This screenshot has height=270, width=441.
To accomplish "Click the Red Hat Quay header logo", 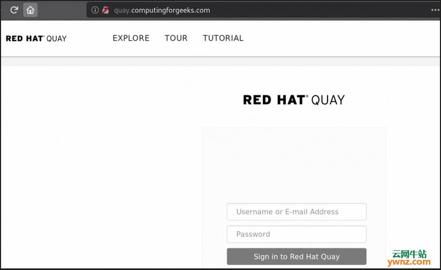I will [36, 38].
